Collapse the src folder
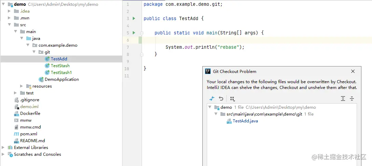The width and height of the screenshot is (372, 166). pos(9,25)
